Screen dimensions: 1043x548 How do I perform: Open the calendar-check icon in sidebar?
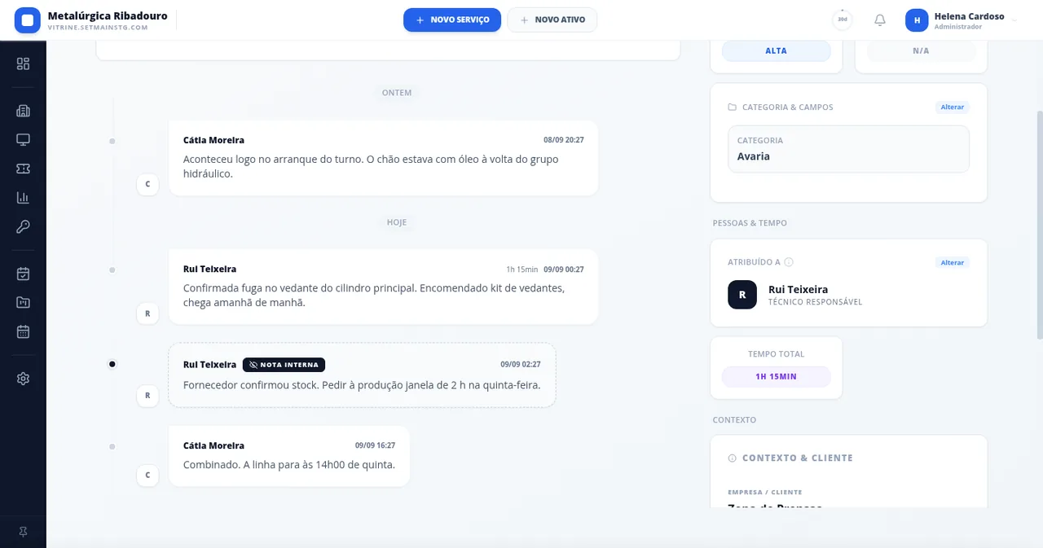pos(23,274)
